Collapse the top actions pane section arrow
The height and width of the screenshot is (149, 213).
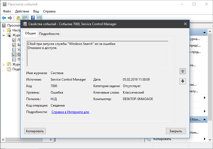[x=204, y=32]
